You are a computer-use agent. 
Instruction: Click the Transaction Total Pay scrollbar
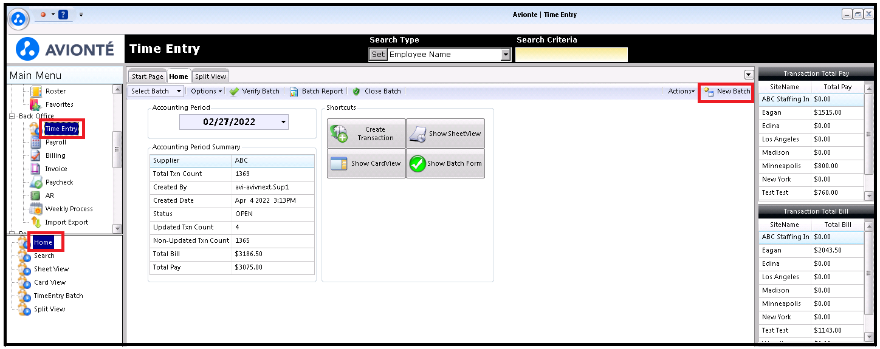(x=869, y=141)
